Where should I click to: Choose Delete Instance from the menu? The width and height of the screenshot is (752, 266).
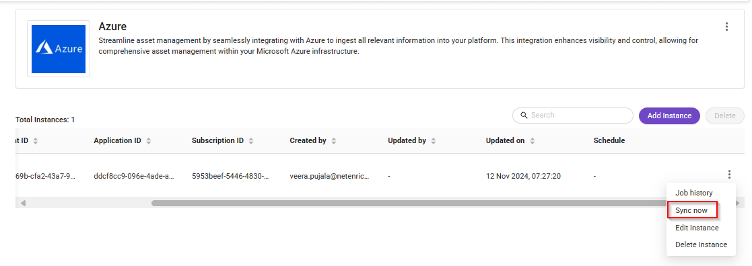(701, 245)
